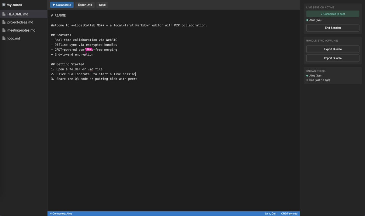End the live session
Image resolution: width=365 pixels, height=216 pixels.
(333, 28)
